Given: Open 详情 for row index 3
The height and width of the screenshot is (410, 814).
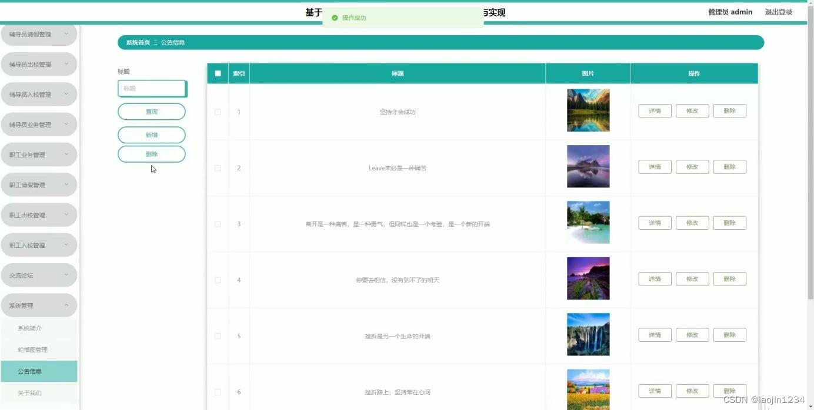Looking at the screenshot, I should [655, 223].
